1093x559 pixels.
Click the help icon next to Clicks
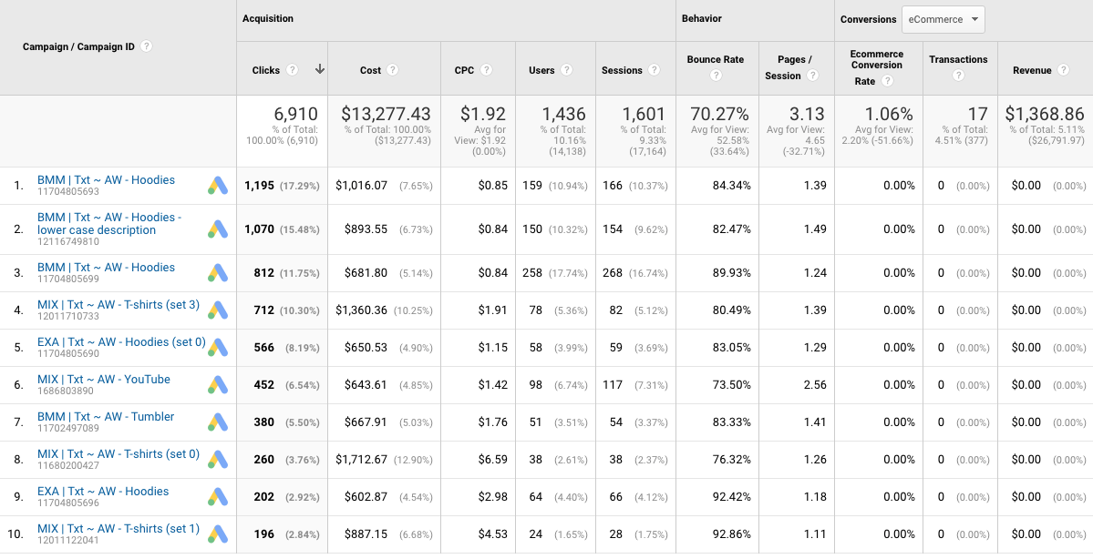tap(293, 69)
